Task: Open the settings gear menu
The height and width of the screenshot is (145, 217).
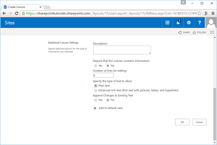Action: tap(188, 22)
